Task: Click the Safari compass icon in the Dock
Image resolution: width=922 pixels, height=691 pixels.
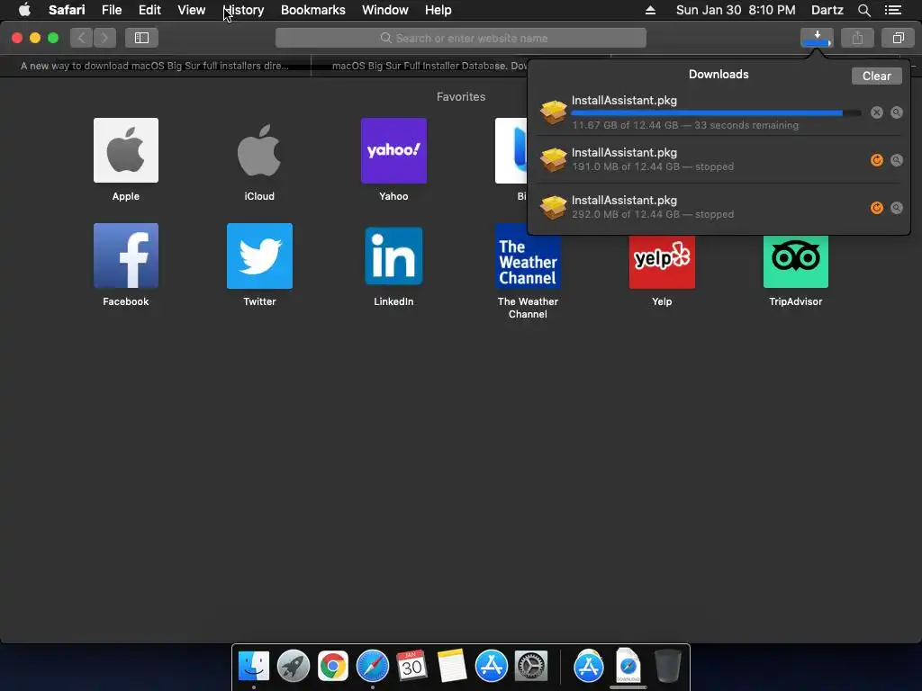Action: click(x=372, y=666)
